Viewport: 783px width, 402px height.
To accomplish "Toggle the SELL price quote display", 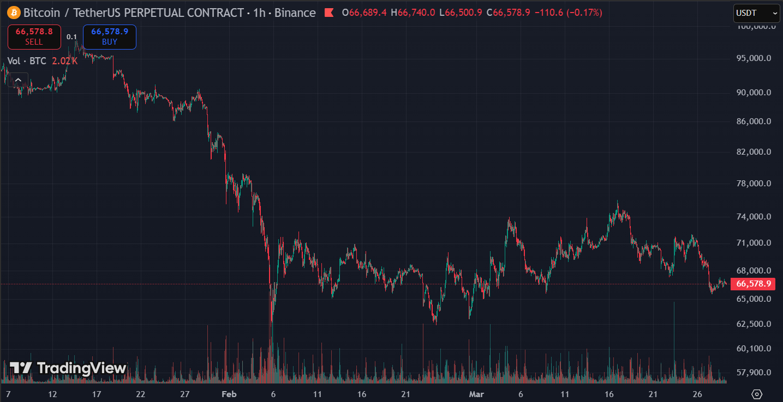I will pyautogui.click(x=34, y=36).
